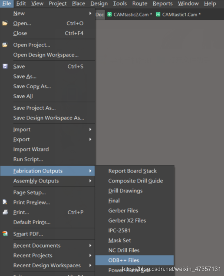Open the File menu
224x276 pixels.
(x=7, y=4)
